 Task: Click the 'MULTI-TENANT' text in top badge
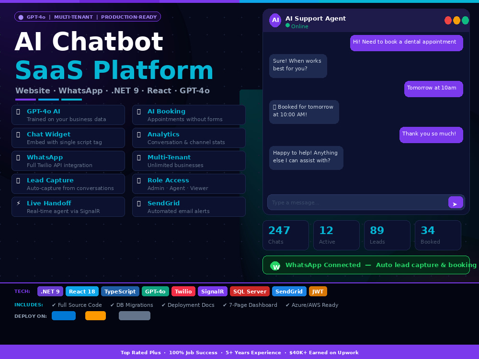point(73,17)
